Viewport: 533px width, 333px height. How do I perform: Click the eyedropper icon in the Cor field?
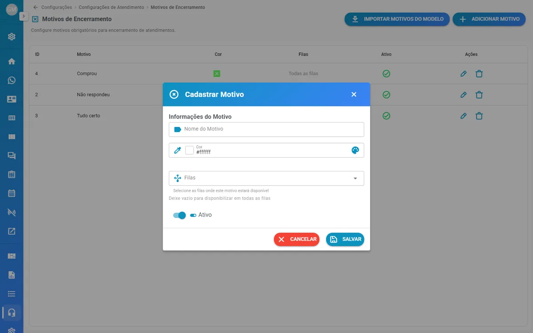[x=178, y=150]
